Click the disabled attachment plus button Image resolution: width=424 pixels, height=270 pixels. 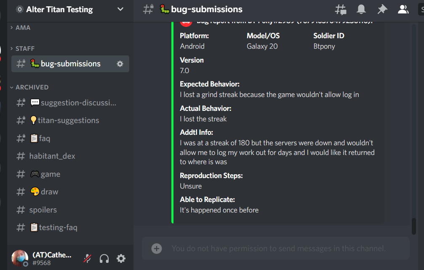click(x=157, y=249)
